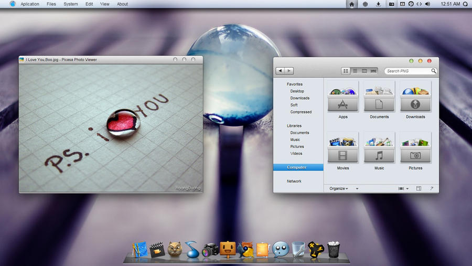Open the smiling signpost app in dock
The height and width of the screenshot is (266, 472).
[x=228, y=249]
